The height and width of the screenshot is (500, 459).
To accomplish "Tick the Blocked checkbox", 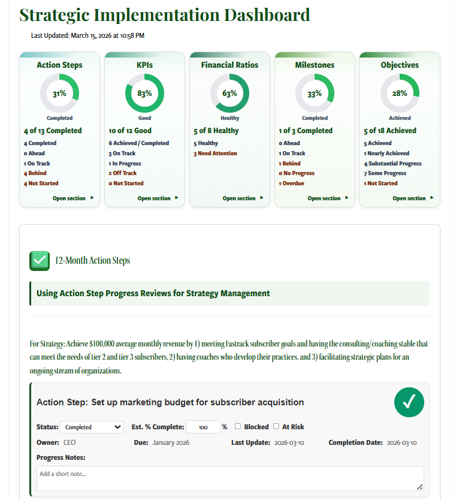I will pyautogui.click(x=238, y=426).
